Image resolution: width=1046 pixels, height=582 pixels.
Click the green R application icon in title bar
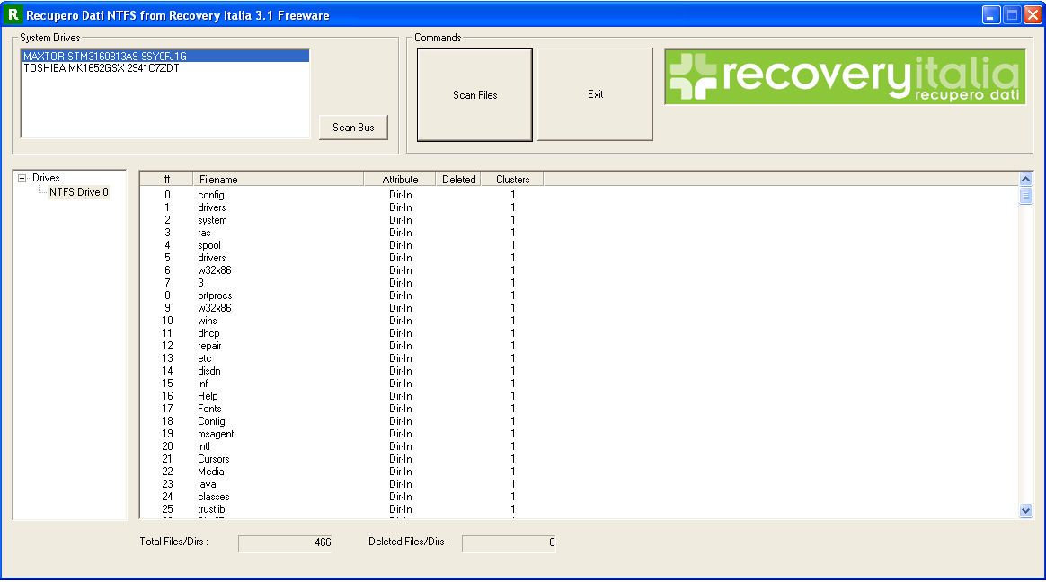click(13, 15)
